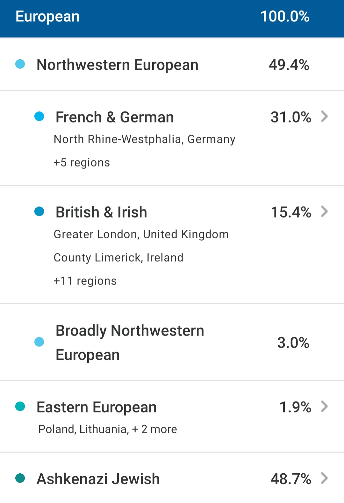Select the Ashkenazi Jewish 48.7% percentage
The width and height of the screenshot is (344, 503).
point(291,479)
